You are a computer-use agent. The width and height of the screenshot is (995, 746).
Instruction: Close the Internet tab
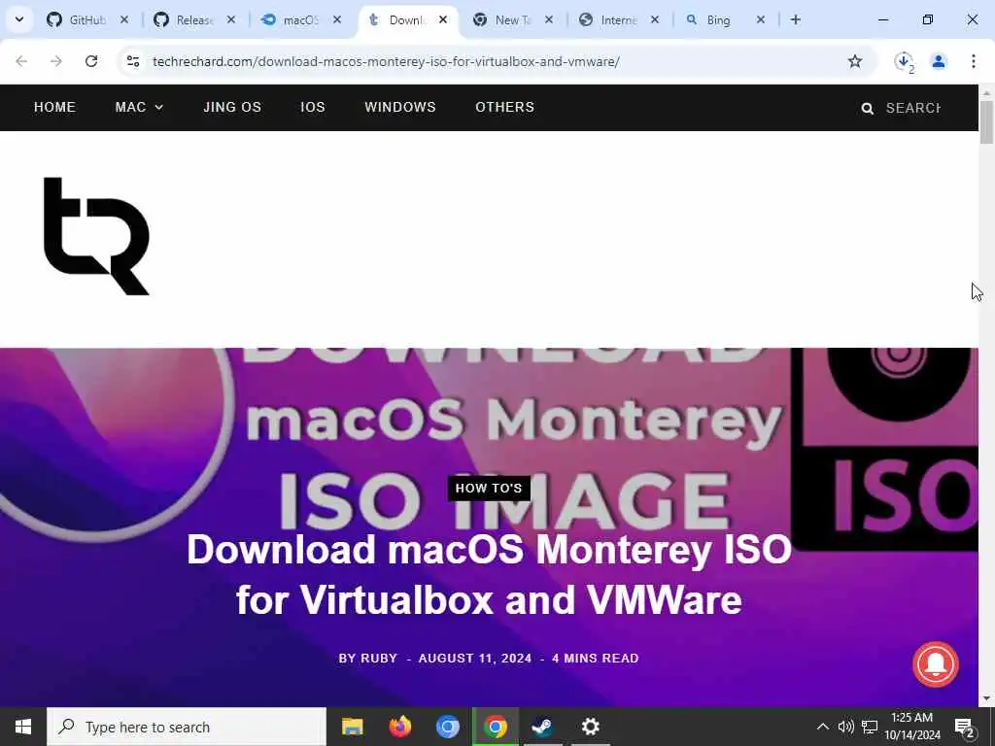655,19
